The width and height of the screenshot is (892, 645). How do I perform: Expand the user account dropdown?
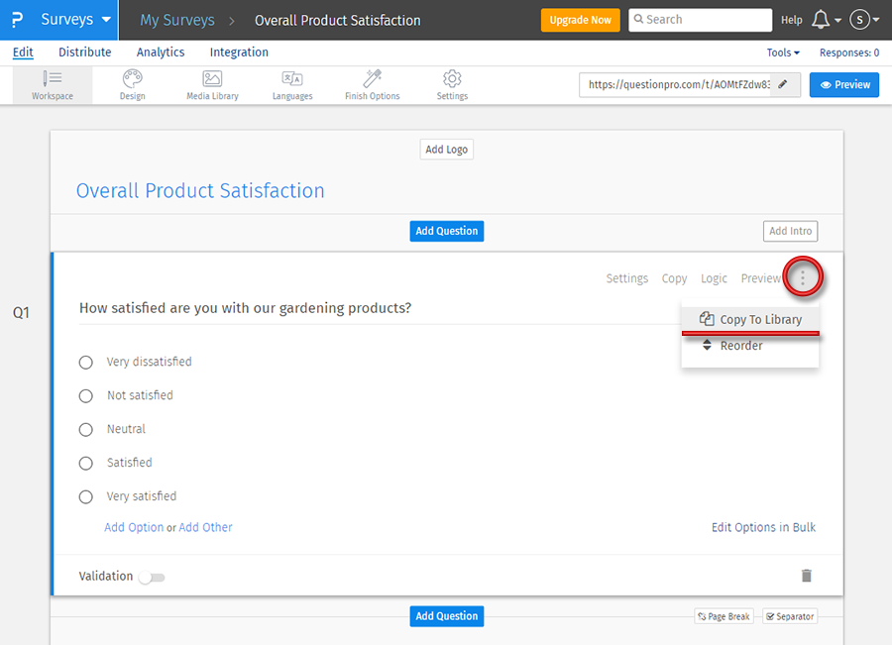pyautogui.click(x=864, y=20)
